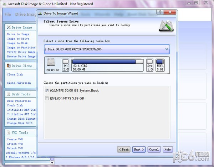The image size is (214, 167).
Task: Select the (C:) NTFS 50.00 GB partition bar
Action: pyautogui.click(x=108, y=65)
